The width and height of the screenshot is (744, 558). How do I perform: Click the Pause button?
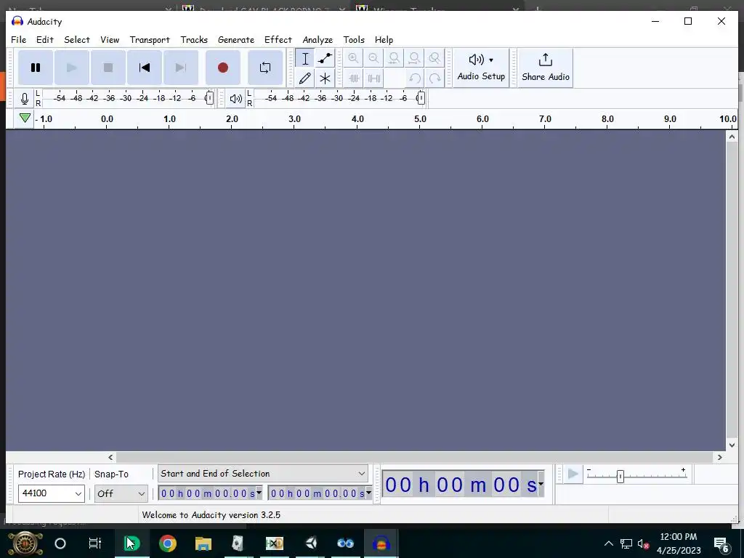click(36, 68)
